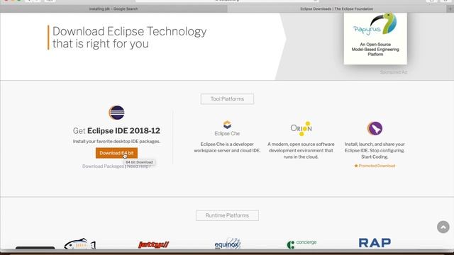Viewport: 454px width, 255px height.
Task: Open the Papyrus advertisement
Action: coord(375,38)
